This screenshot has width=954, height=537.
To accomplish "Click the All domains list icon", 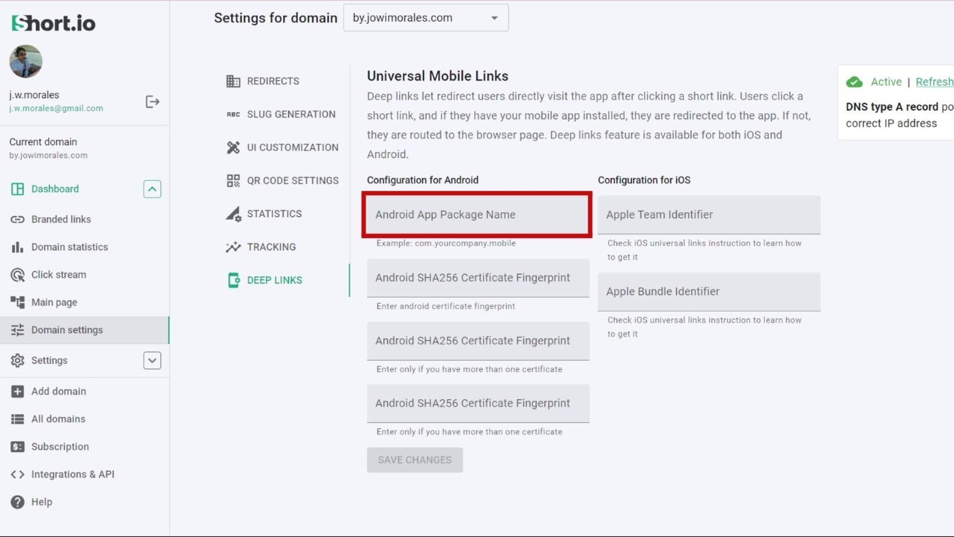I will [17, 419].
